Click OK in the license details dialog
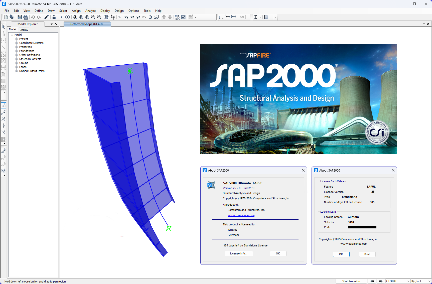The width and height of the screenshot is (432, 284). (x=341, y=254)
